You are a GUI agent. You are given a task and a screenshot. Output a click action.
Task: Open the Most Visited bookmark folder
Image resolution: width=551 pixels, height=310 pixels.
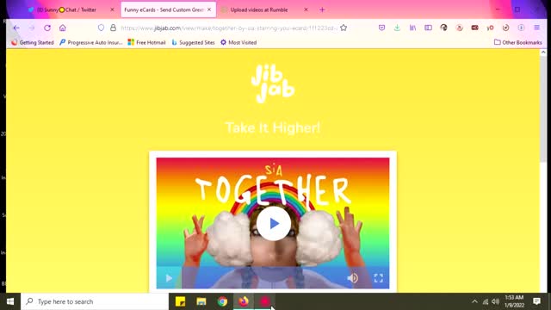point(238,42)
